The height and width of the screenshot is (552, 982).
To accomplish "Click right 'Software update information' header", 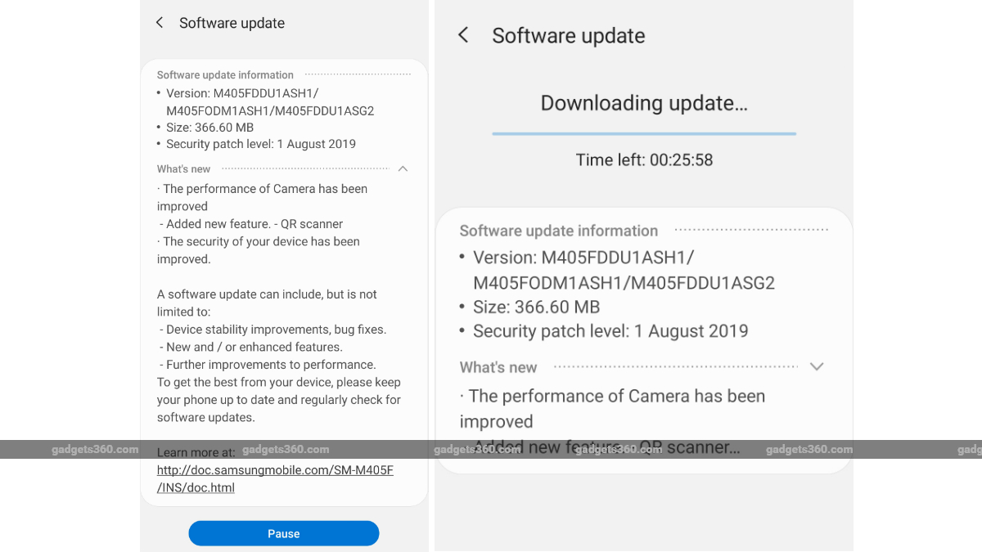I will pyautogui.click(x=559, y=231).
